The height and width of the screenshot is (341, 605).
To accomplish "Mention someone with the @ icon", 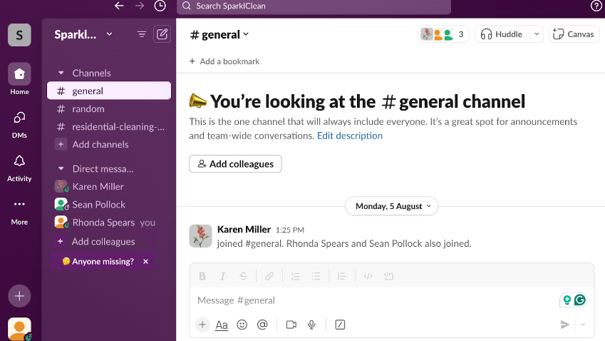I will [x=262, y=325].
